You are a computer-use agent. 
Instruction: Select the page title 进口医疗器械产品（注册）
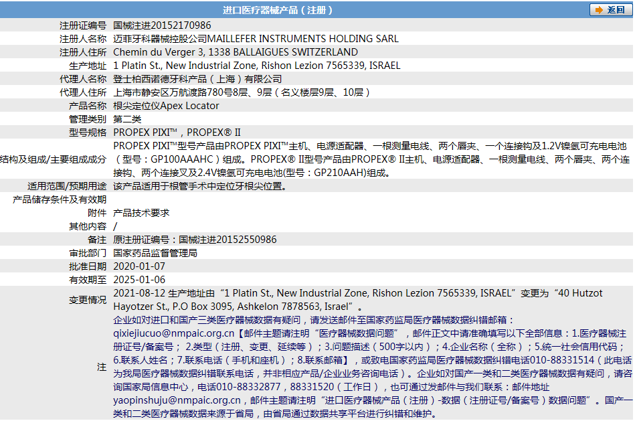click(278, 10)
